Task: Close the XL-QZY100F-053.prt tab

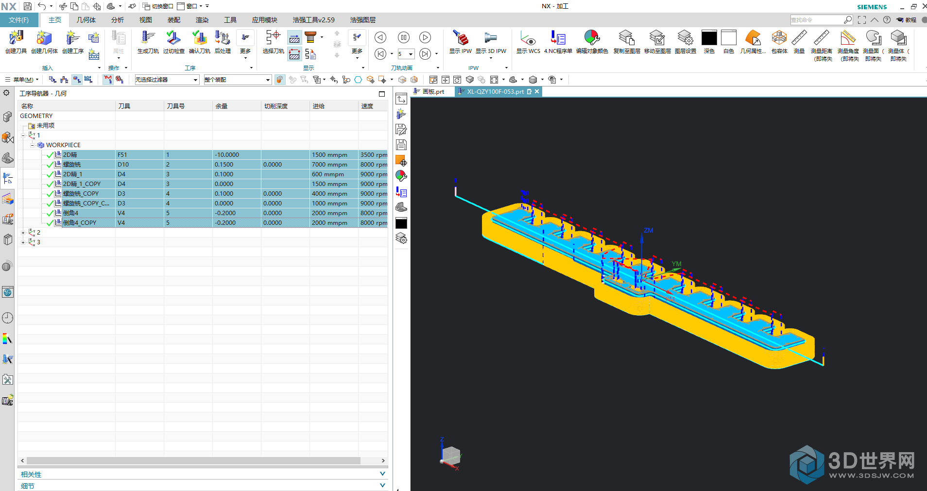Action: tap(537, 91)
